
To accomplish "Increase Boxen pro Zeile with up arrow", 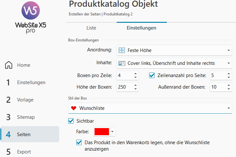I will (x=135, y=74).
